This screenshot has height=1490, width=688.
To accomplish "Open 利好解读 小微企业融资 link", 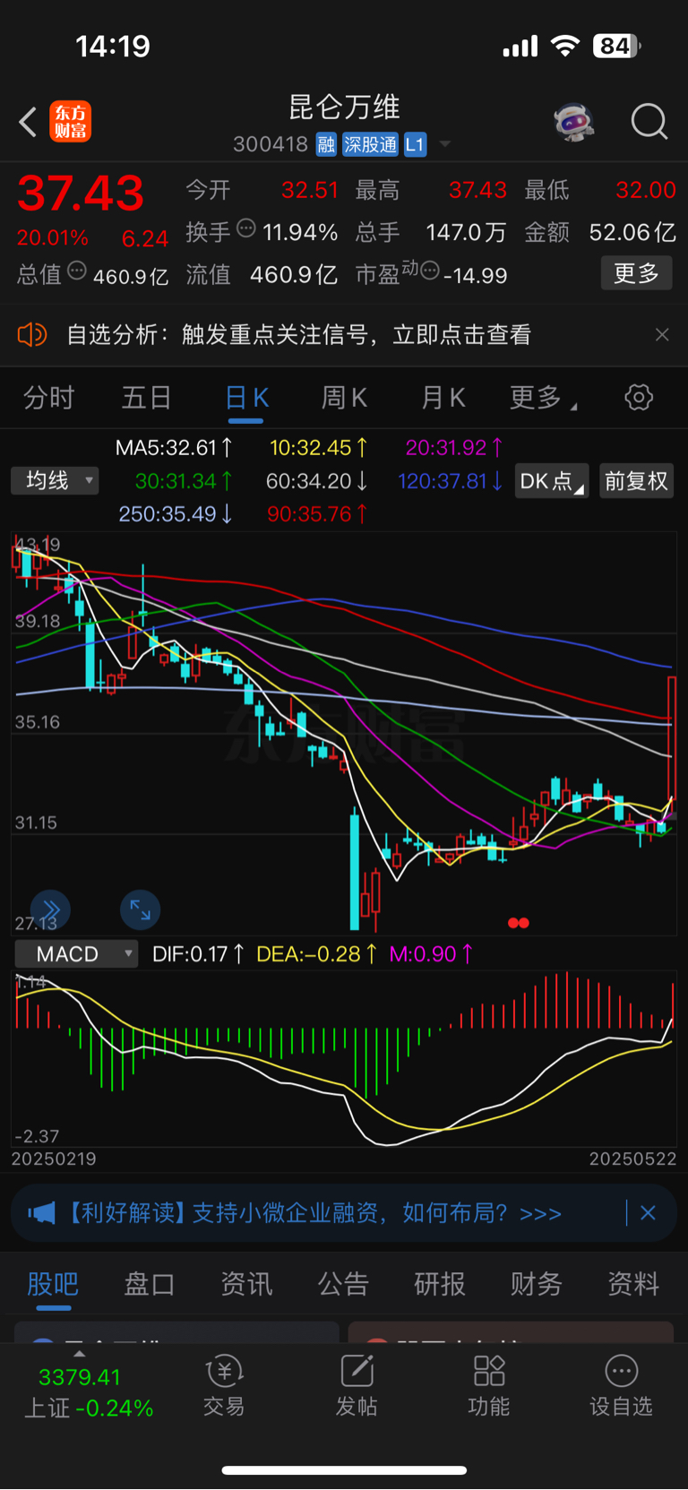I will (314, 1213).
